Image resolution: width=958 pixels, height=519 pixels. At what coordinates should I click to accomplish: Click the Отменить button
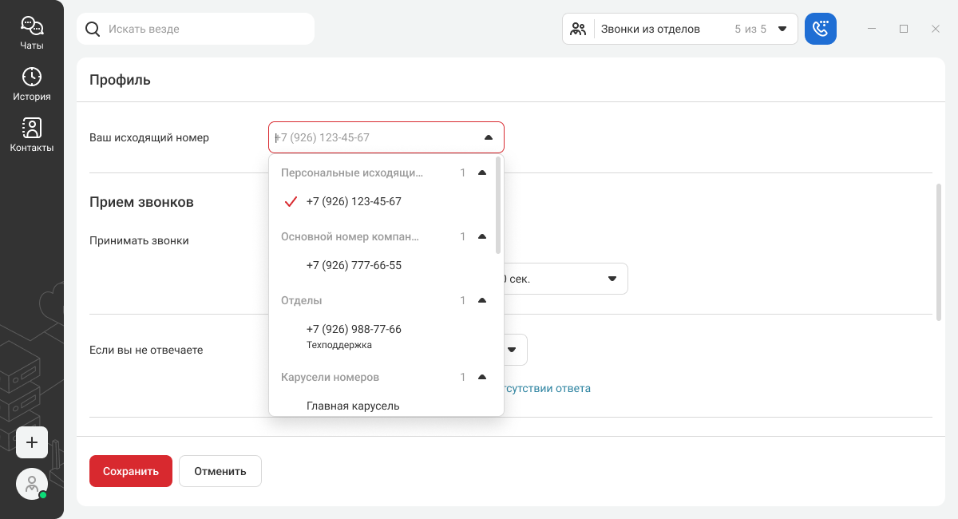(220, 471)
